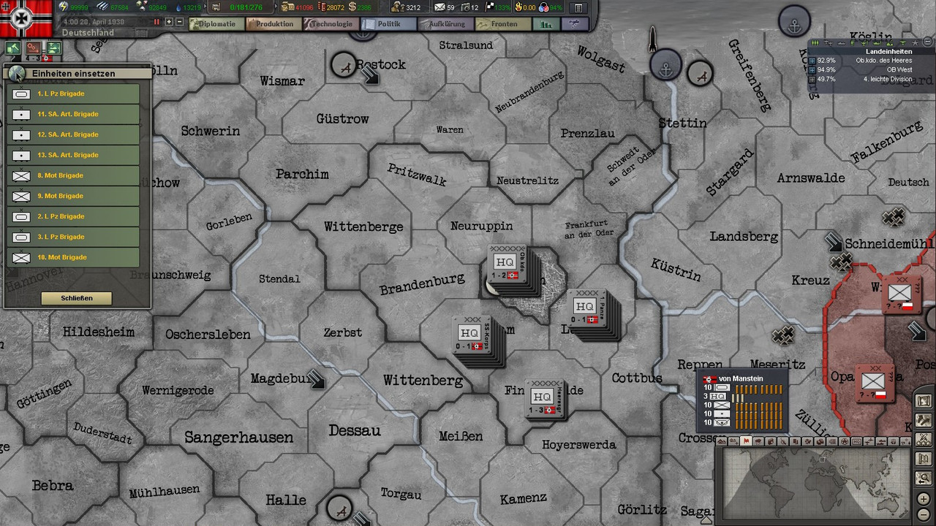936x526 pixels.
Task: Toggle the star filter in Landeinheiten panel
Action: coord(915,43)
